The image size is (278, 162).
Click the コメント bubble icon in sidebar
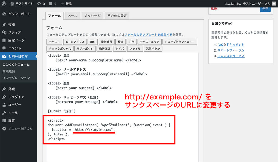click(4, 48)
